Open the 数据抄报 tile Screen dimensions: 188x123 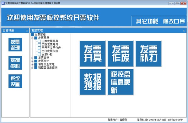(x=93, y=82)
